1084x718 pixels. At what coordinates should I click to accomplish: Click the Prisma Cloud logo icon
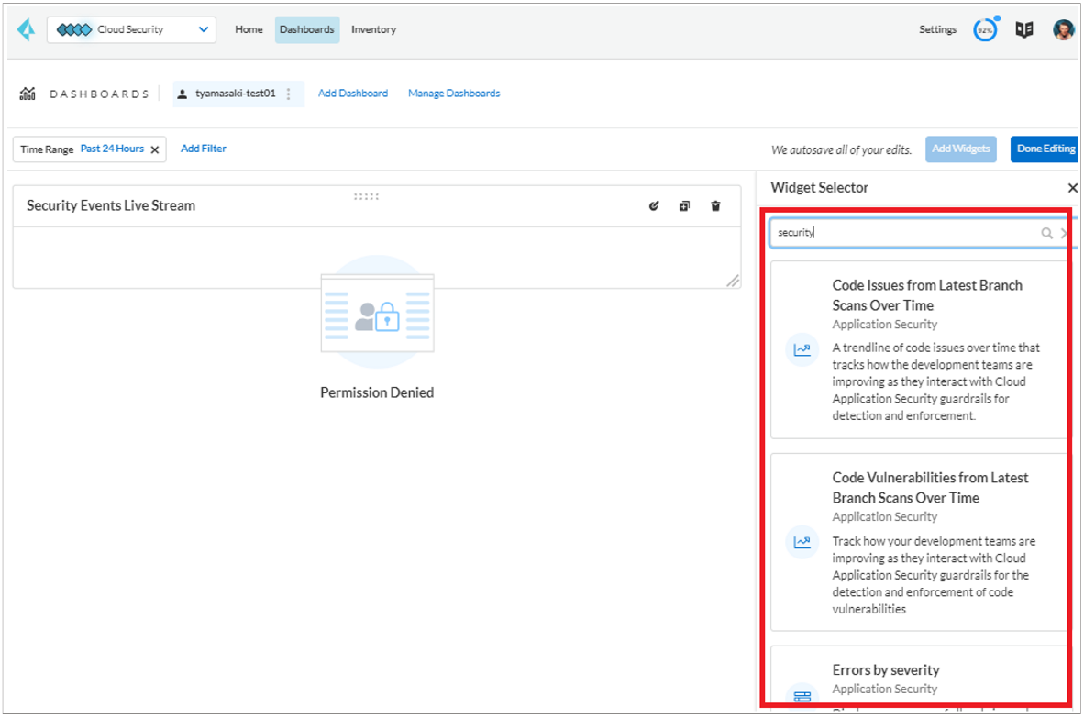pos(27,29)
